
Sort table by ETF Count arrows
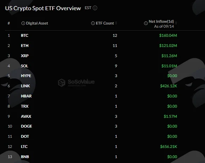pos(116,23)
